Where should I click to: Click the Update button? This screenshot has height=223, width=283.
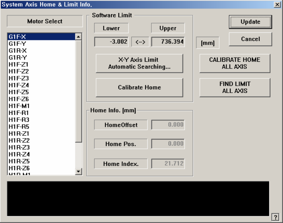[250, 22]
